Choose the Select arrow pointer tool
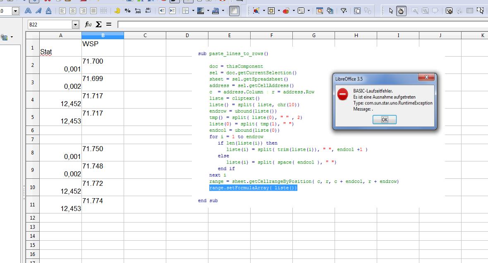 coord(391,11)
